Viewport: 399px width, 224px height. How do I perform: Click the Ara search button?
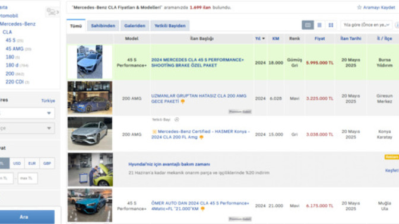click(27, 217)
